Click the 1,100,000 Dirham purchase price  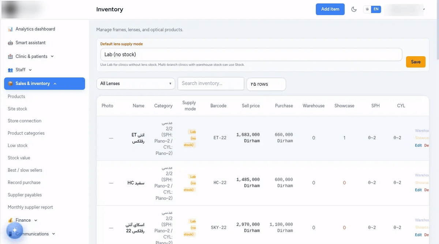[281, 228]
